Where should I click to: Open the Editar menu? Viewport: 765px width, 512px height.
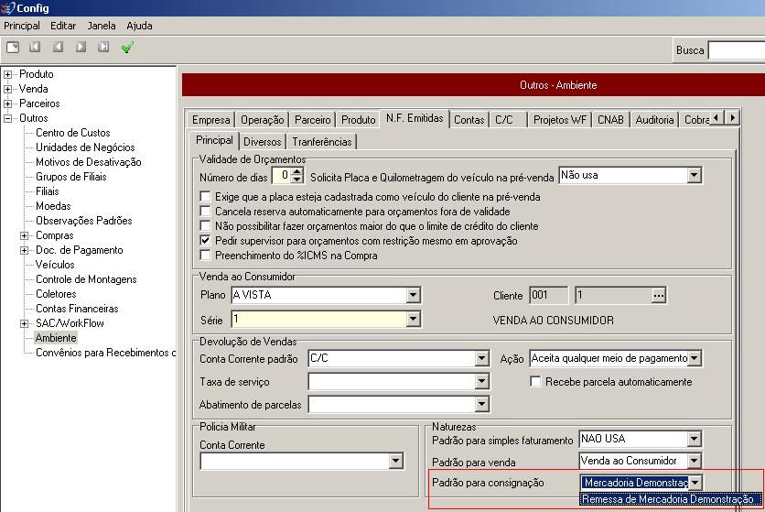tap(63, 26)
